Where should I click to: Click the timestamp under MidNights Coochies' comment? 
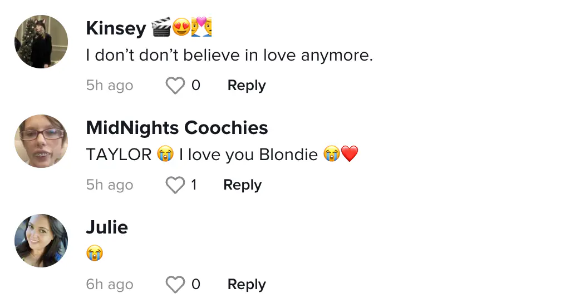110,185
